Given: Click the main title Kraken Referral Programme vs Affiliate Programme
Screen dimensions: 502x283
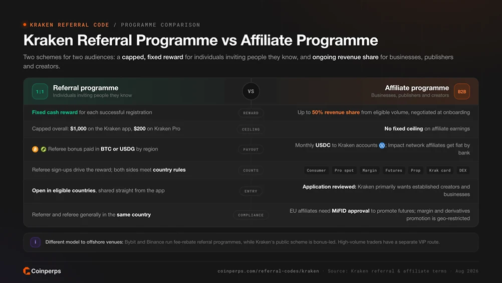Looking at the screenshot, I should (200, 40).
